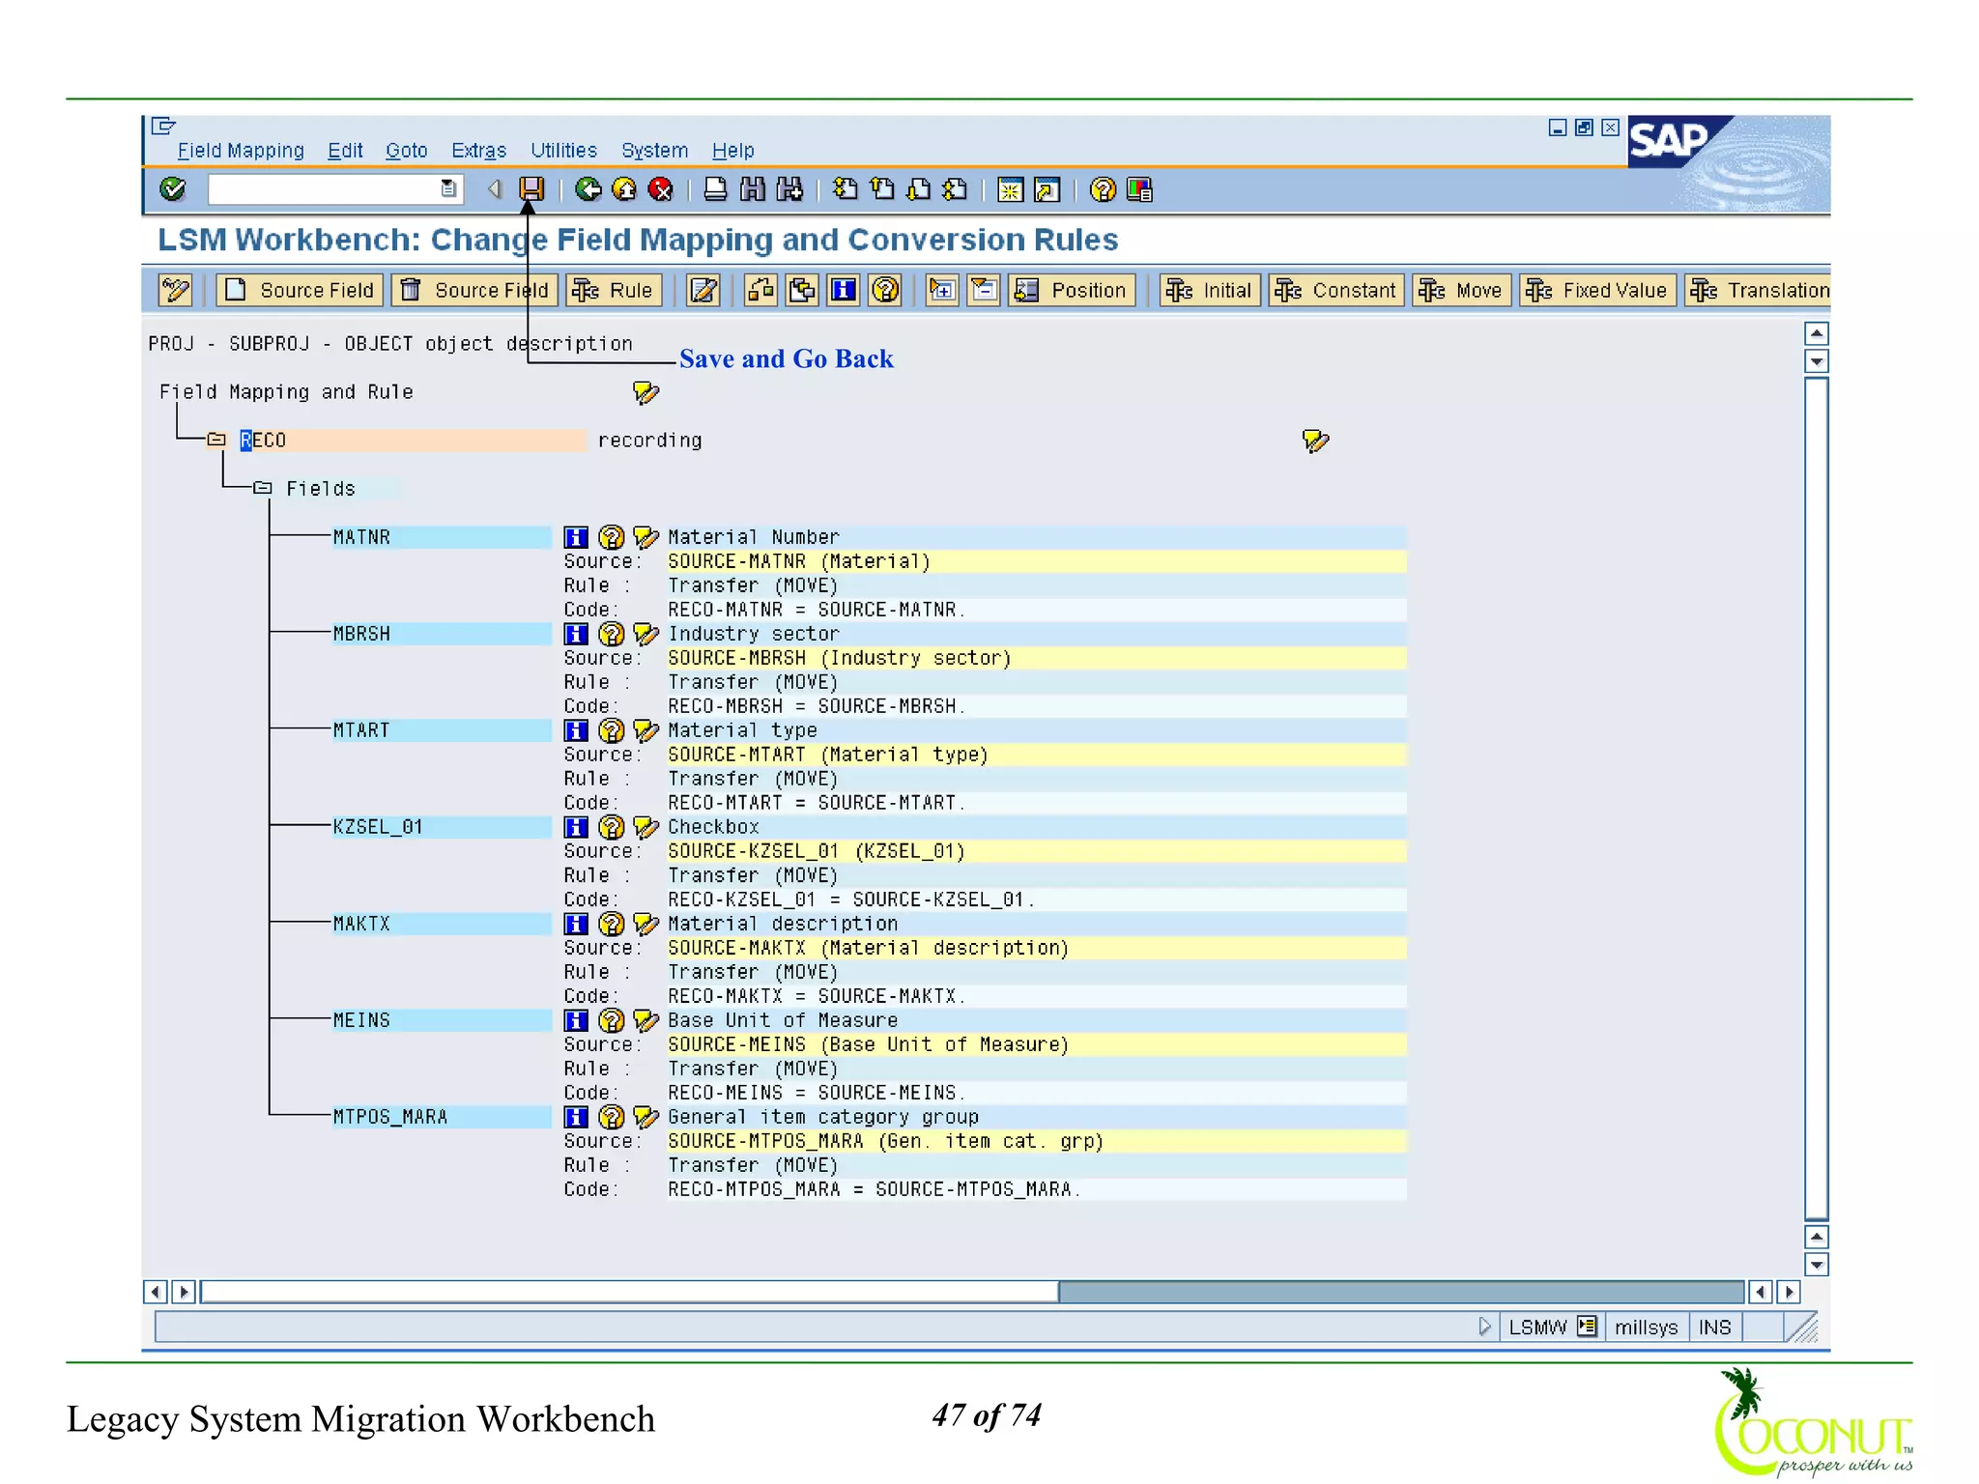The image size is (1979, 1484).
Task: Click the Save floppy disk icon
Action: (531, 189)
